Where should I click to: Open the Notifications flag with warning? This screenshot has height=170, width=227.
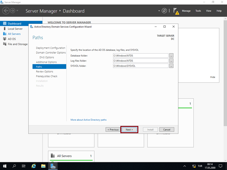(x=176, y=11)
